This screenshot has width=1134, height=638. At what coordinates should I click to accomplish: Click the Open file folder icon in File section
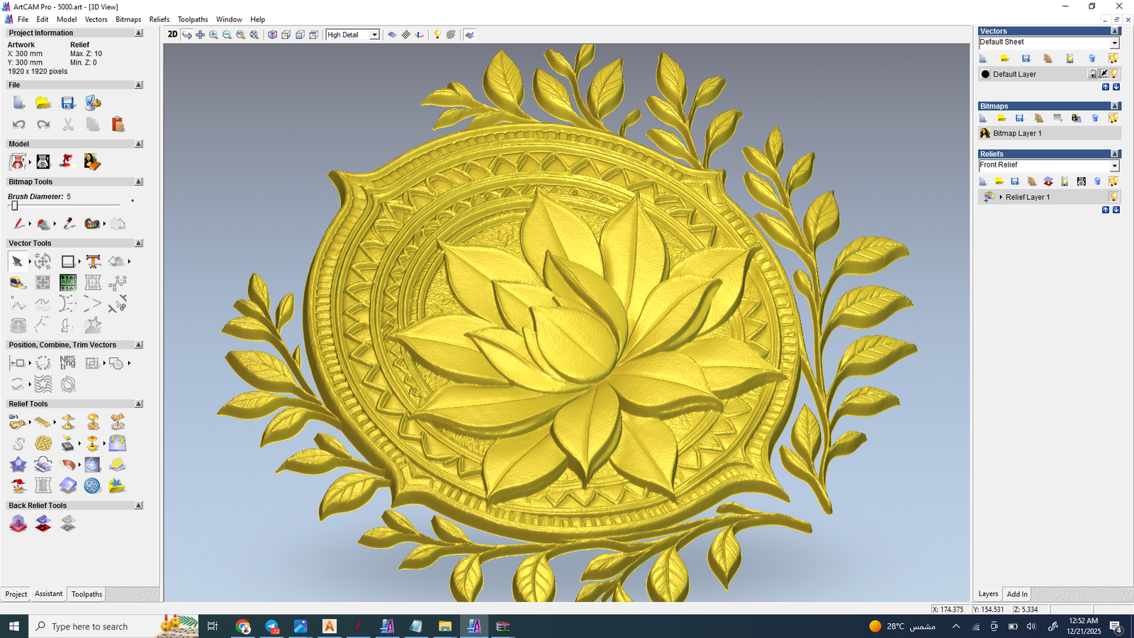43,103
